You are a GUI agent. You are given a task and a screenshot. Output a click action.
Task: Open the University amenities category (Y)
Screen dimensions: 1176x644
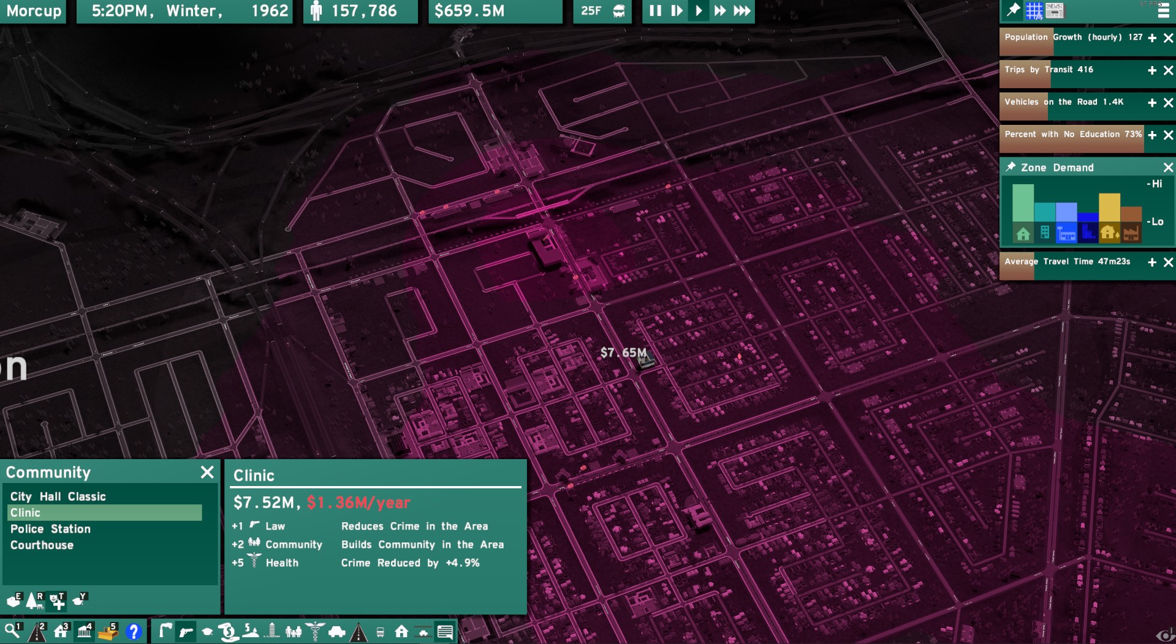tap(80, 600)
